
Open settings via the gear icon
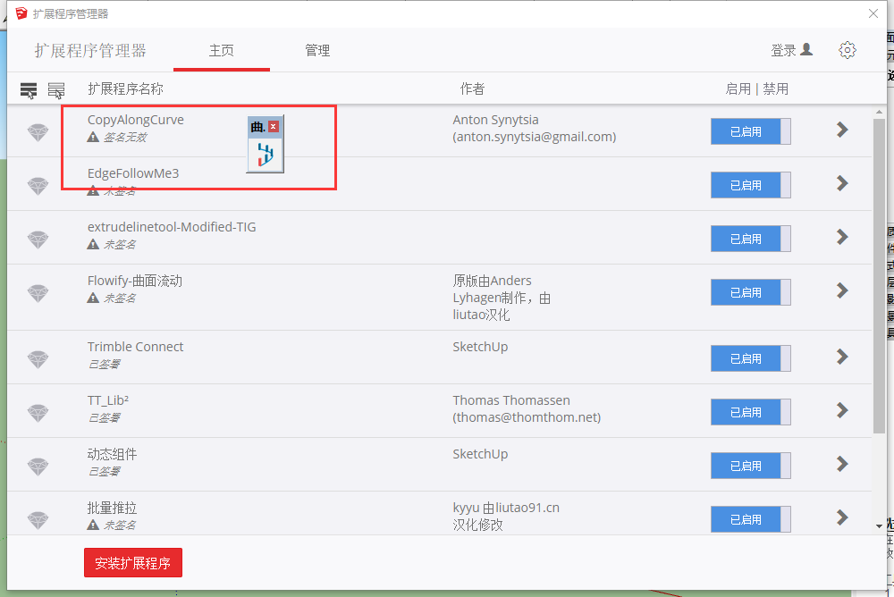(x=847, y=50)
